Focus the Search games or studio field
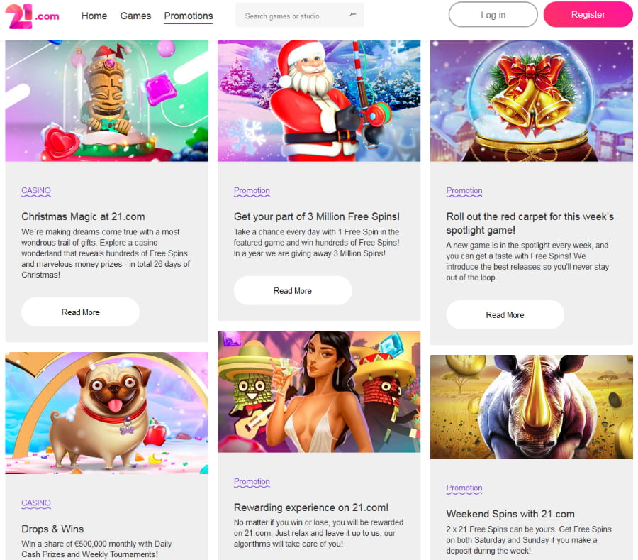Screen dimensions: 638x560 point(299,16)
